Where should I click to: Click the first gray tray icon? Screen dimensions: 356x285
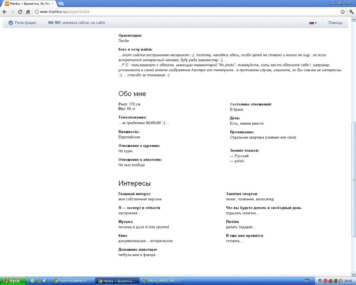click(320, 281)
